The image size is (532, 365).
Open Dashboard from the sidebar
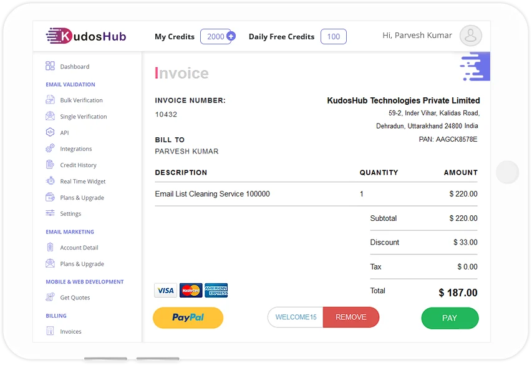pos(75,67)
